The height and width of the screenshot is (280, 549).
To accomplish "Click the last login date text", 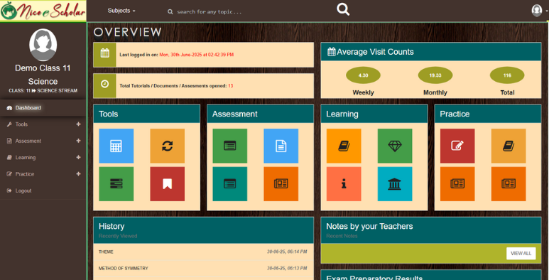I will click(x=197, y=55).
